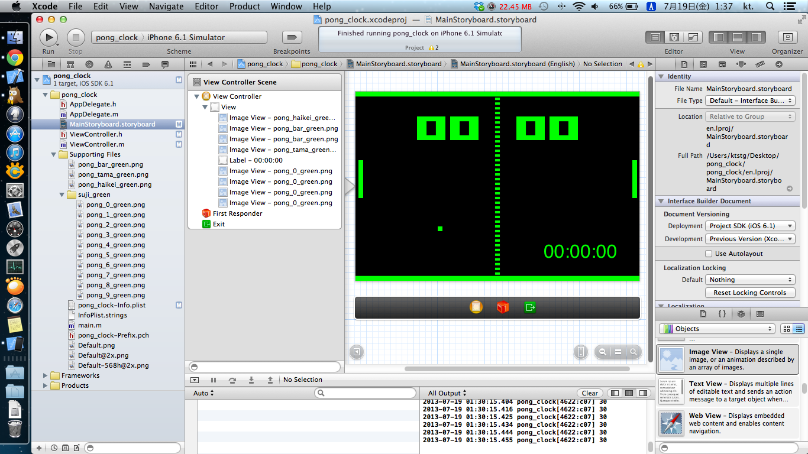Toggle the Utilities pane visibility
The height and width of the screenshot is (454, 808).
(x=757, y=37)
